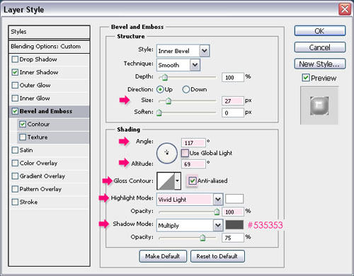
Task: Open the Technique dropdown showing Smooth
Action: tap(178, 65)
